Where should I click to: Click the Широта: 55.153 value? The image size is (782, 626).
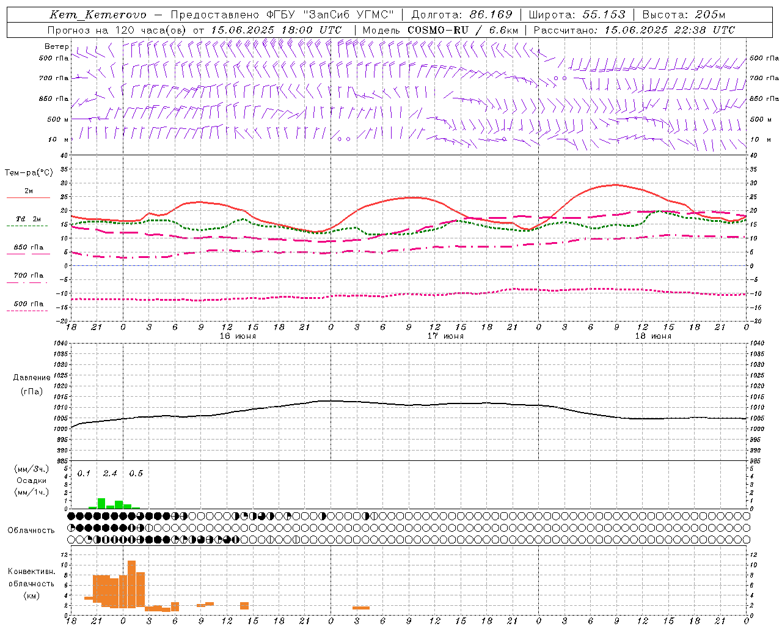[x=577, y=15]
